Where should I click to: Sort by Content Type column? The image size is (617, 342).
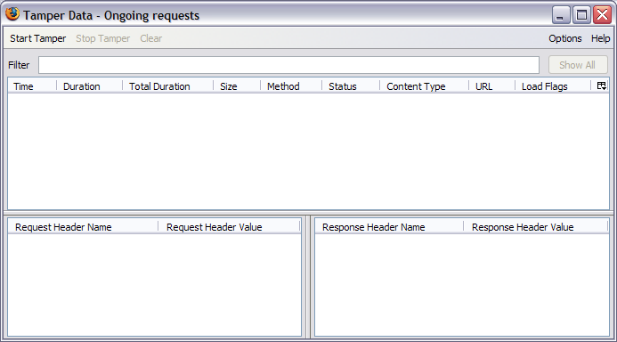(x=424, y=86)
